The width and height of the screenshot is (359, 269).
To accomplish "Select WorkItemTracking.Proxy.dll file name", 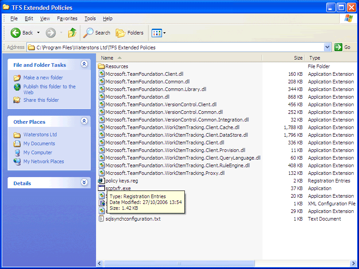I will tap(165, 173).
